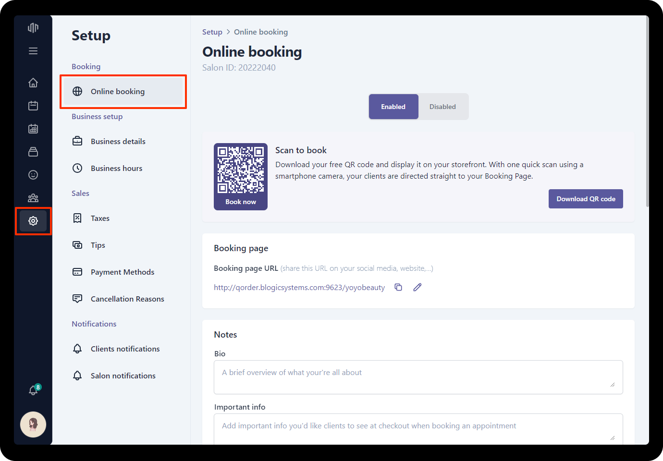The width and height of the screenshot is (663, 461).
Task: Open the settings gear icon in sidebar
Action: (33, 221)
